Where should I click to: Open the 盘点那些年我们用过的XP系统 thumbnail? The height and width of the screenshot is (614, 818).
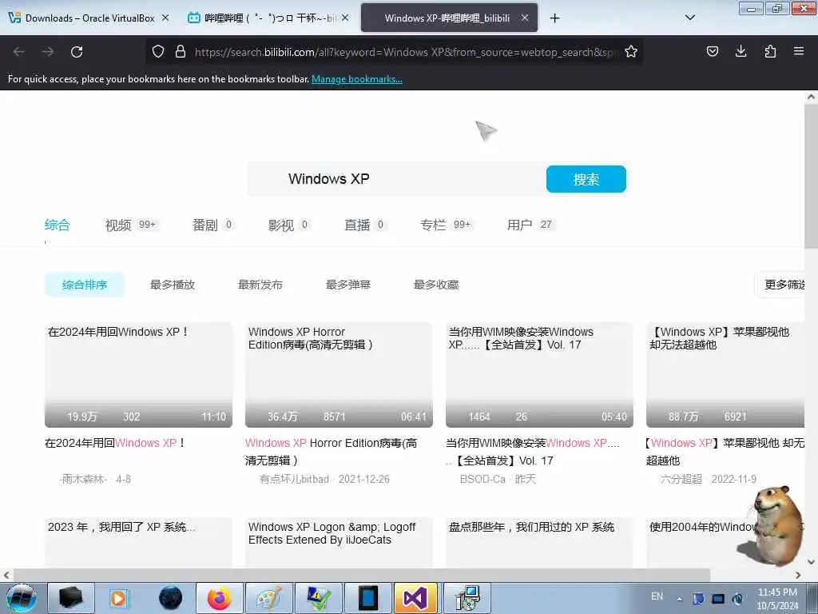539,543
